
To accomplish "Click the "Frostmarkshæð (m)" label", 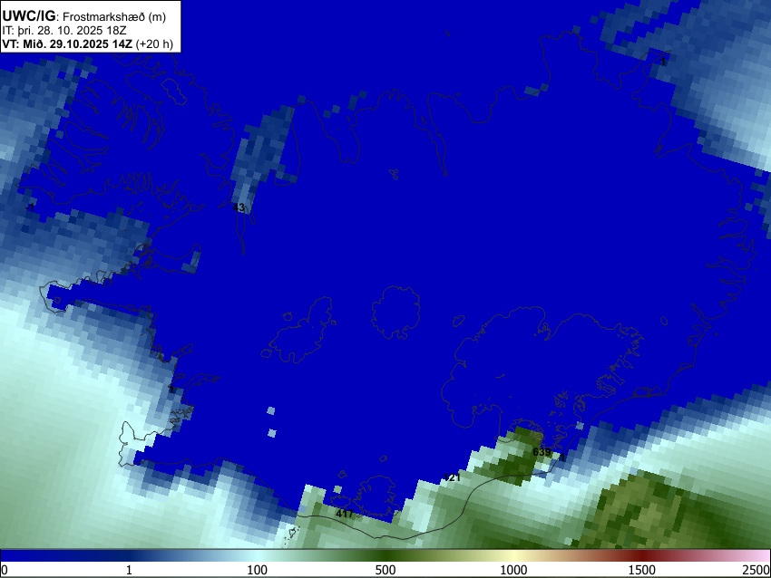I will 114,17.
